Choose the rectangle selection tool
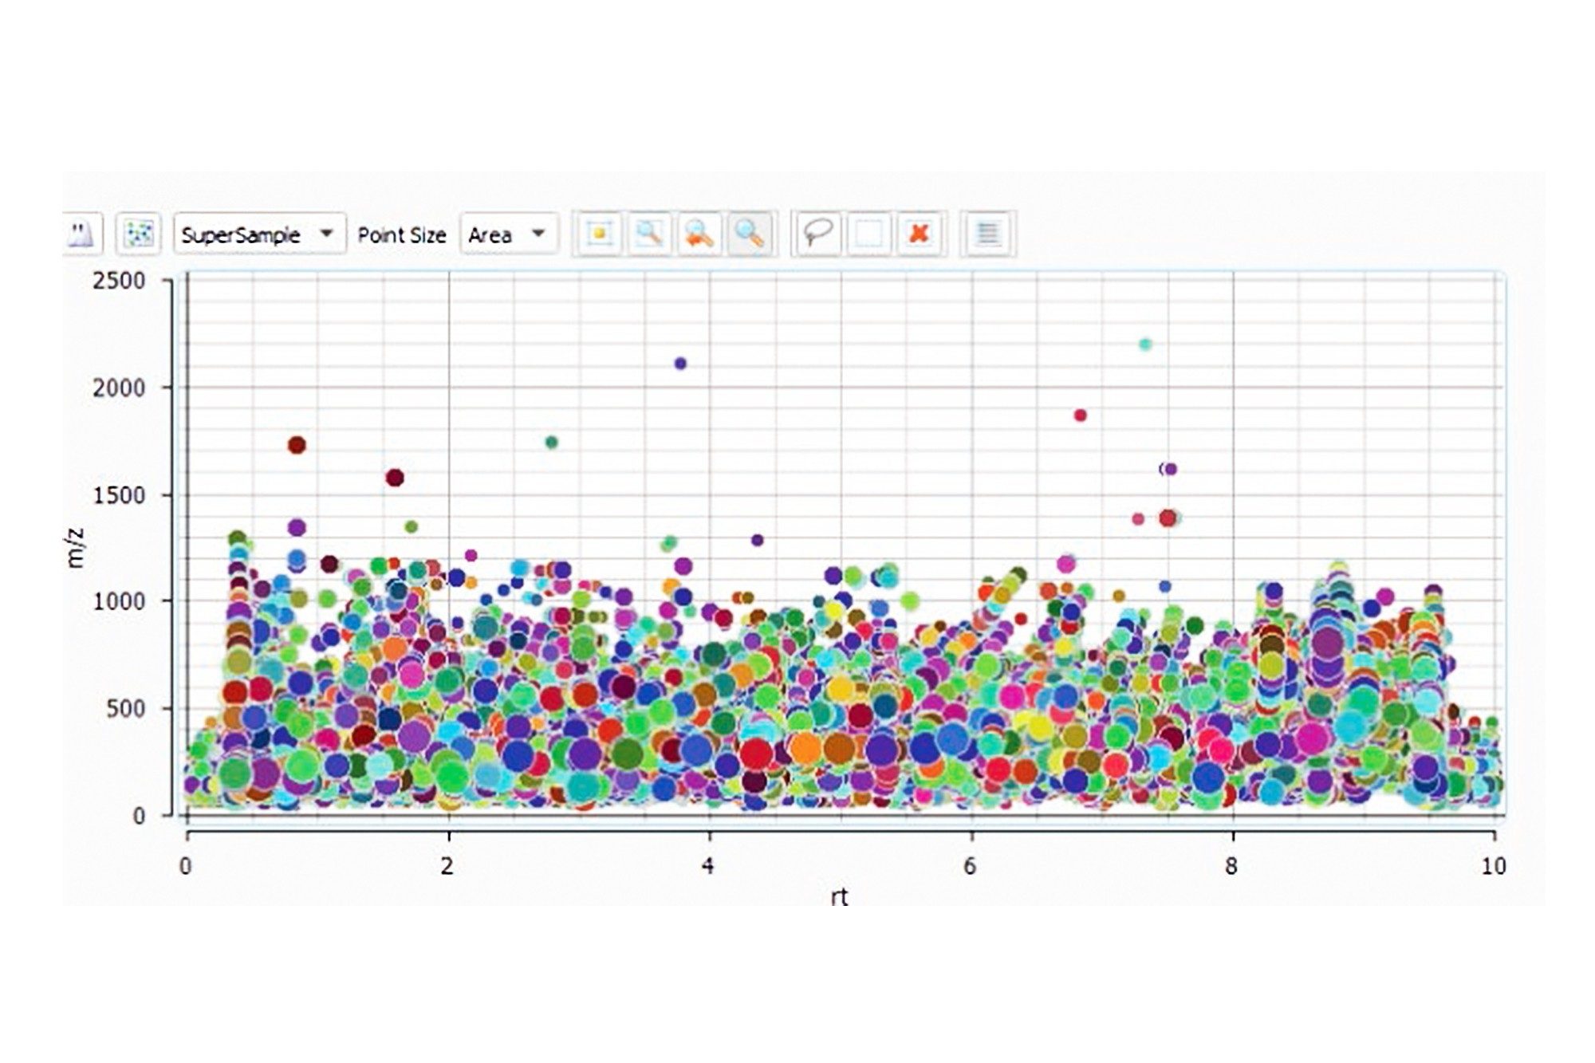The height and width of the screenshot is (1063, 1595). pos(868,234)
